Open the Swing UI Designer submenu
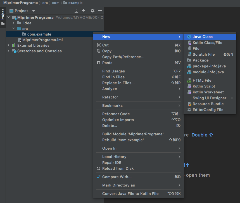The width and height of the screenshot is (240, 203). click(210, 98)
